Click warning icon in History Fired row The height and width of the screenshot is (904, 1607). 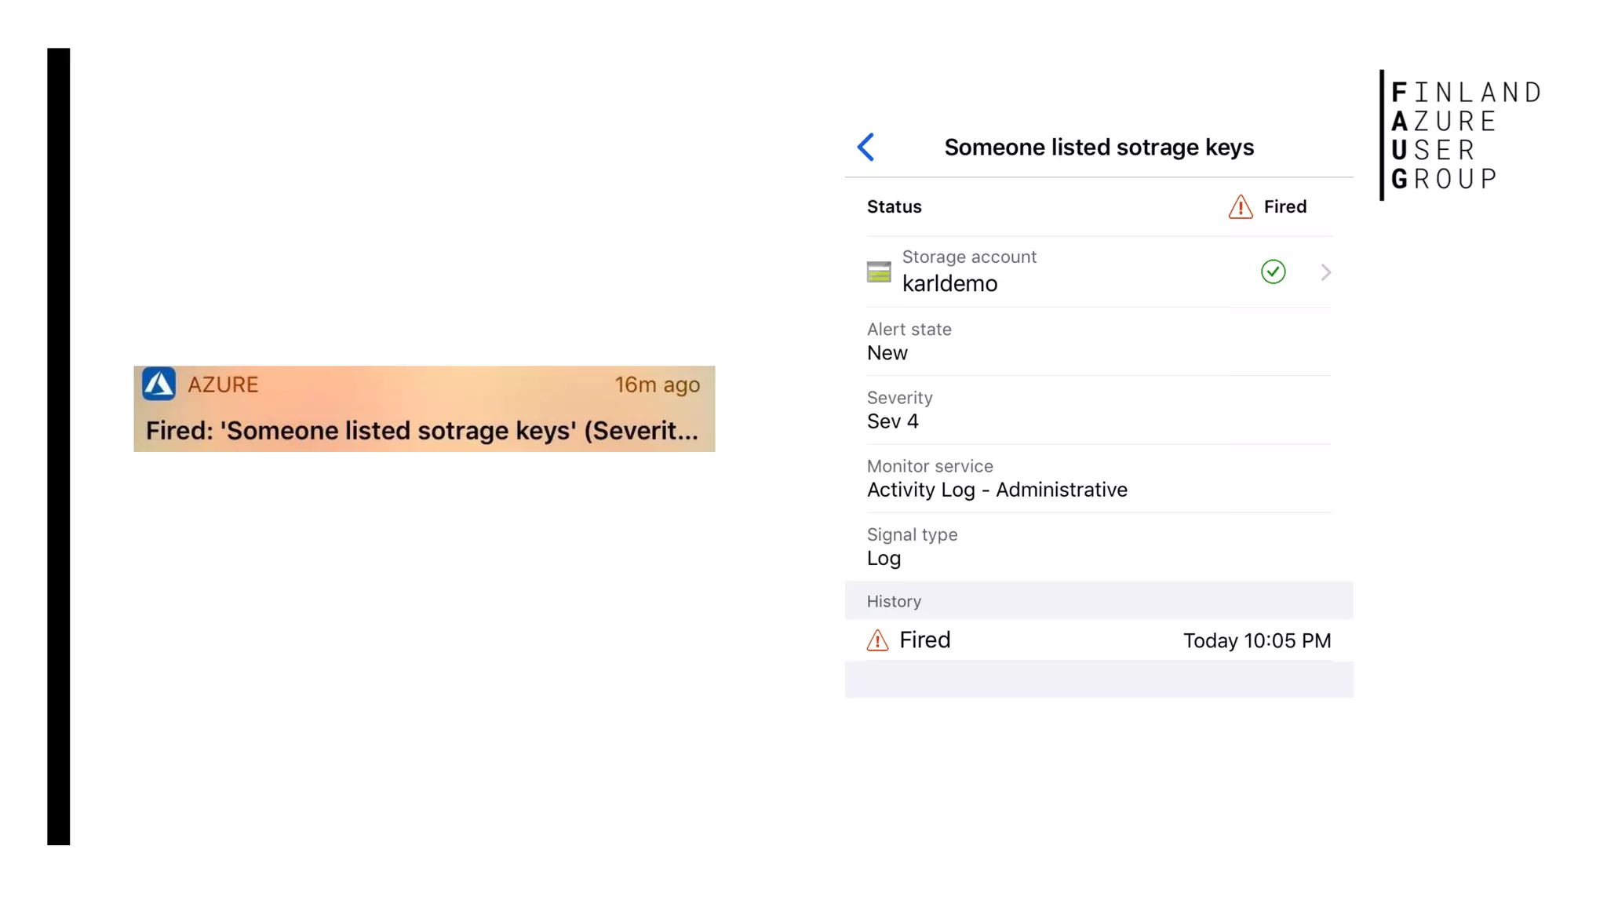(877, 640)
